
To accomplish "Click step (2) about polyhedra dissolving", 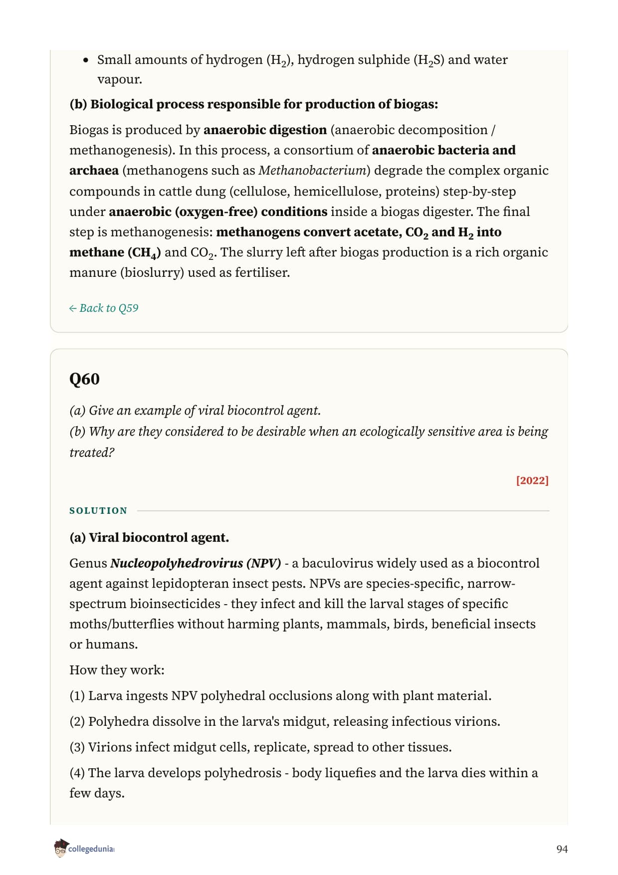I will pyautogui.click(x=285, y=722).
